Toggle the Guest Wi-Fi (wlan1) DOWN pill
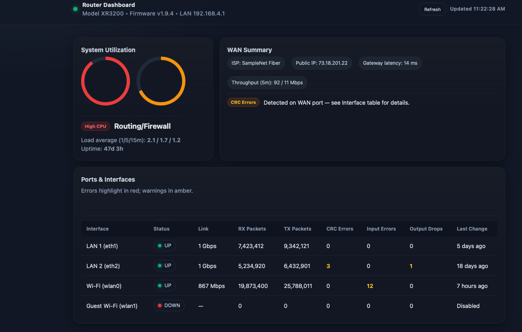 click(x=169, y=306)
